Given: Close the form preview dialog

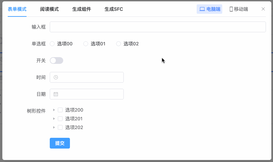Looking at the screenshot, I should tap(263, 9).
